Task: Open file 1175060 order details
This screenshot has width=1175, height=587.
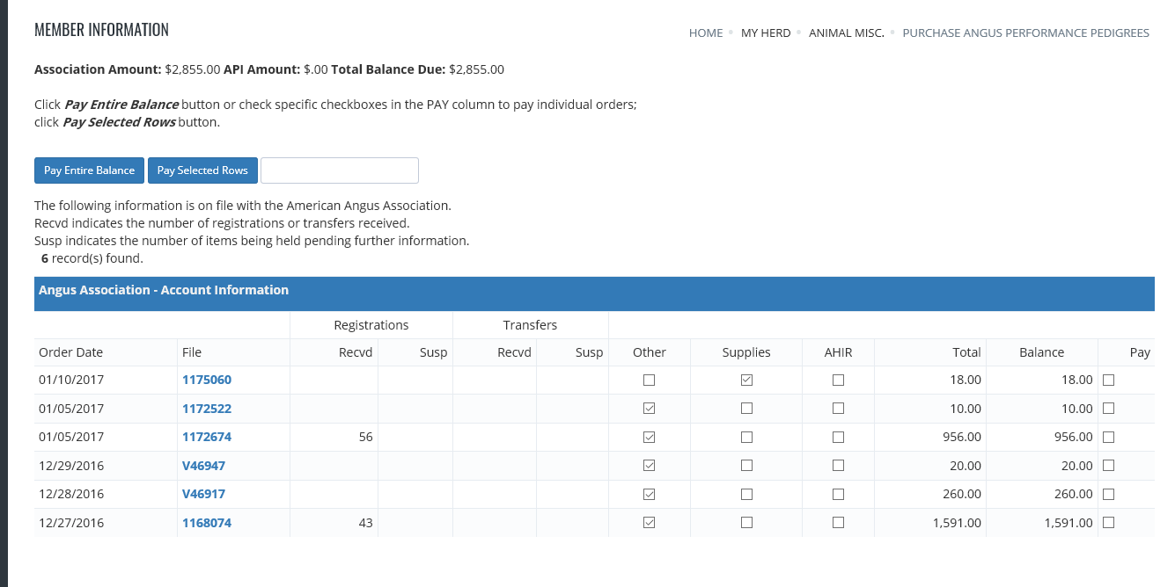Action: click(x=207, y=380)
